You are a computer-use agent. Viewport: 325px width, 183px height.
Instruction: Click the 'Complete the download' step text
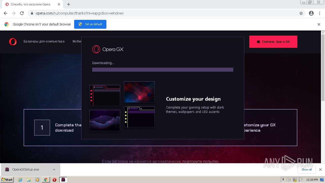[68, 128]
